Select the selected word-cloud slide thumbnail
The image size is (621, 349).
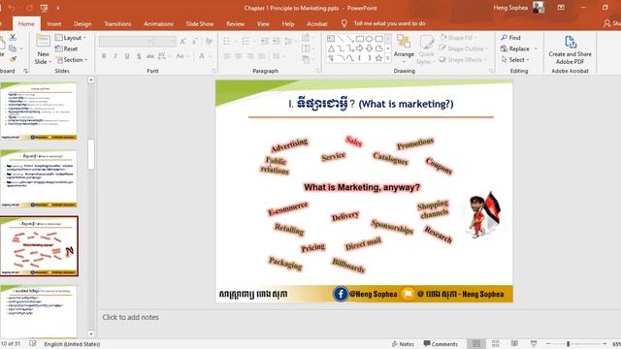[39, 245]
